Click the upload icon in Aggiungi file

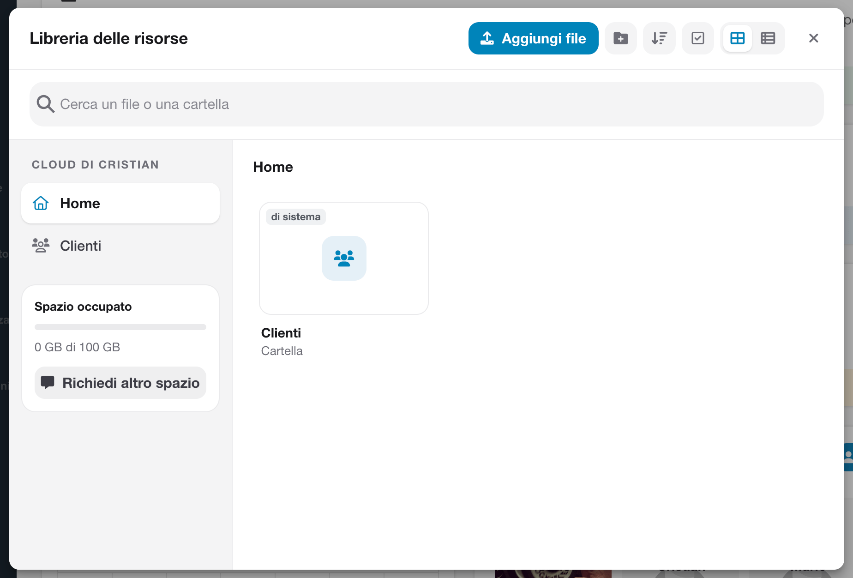coord(487,38)
